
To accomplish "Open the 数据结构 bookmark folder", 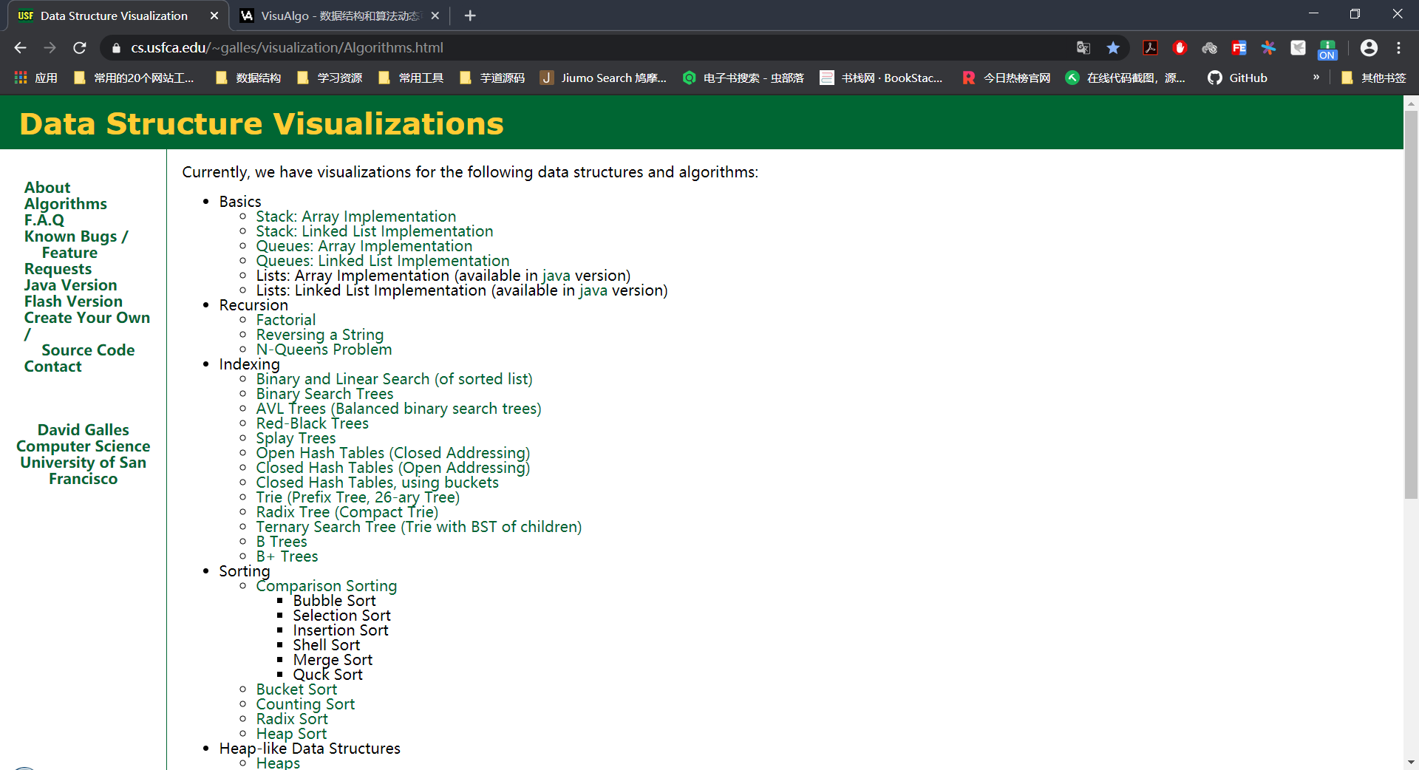I will [x=248, y=78].
